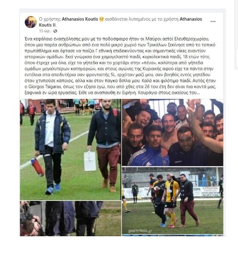Viewport: 238px width, 253px height.
Task: Open the cropped bottom-left photo
Action: tap(70, 219)
